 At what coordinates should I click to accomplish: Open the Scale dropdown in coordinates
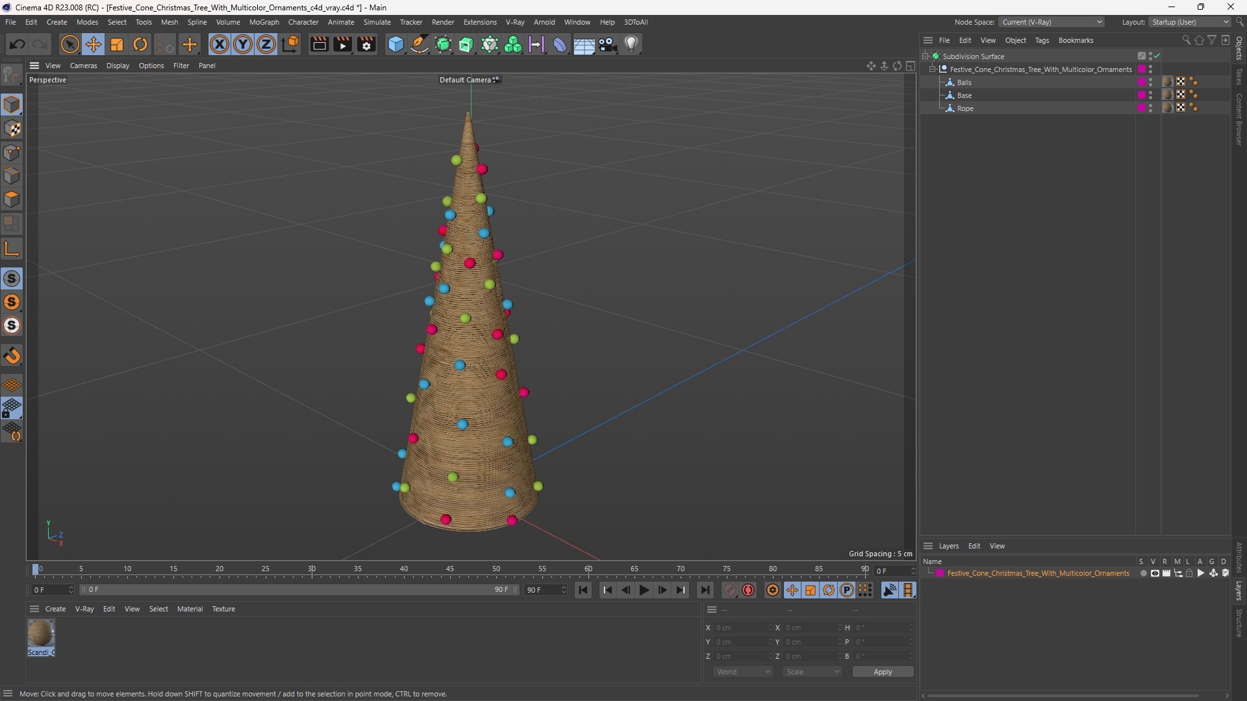pyautogui.click(x=812, y=672)
